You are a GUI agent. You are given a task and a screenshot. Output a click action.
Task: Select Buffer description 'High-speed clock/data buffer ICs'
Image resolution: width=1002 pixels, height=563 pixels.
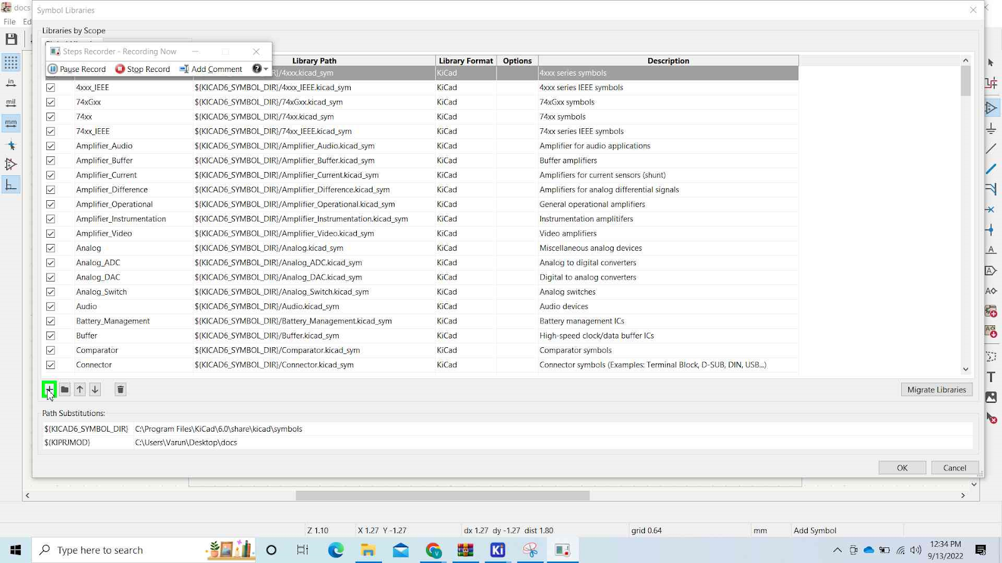point(668,336)
